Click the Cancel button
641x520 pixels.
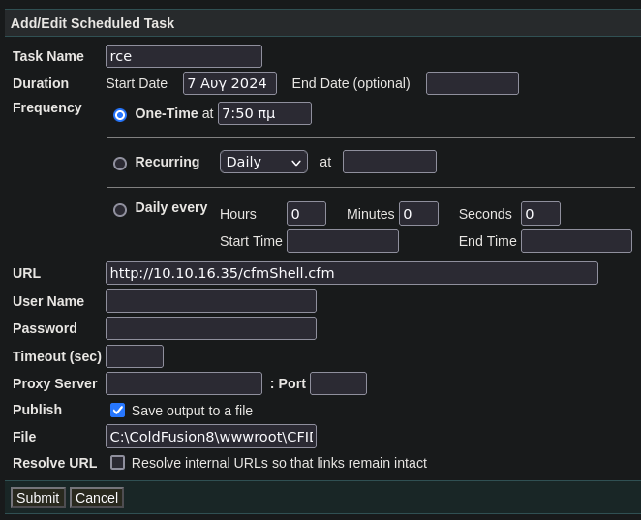[97, 498]
